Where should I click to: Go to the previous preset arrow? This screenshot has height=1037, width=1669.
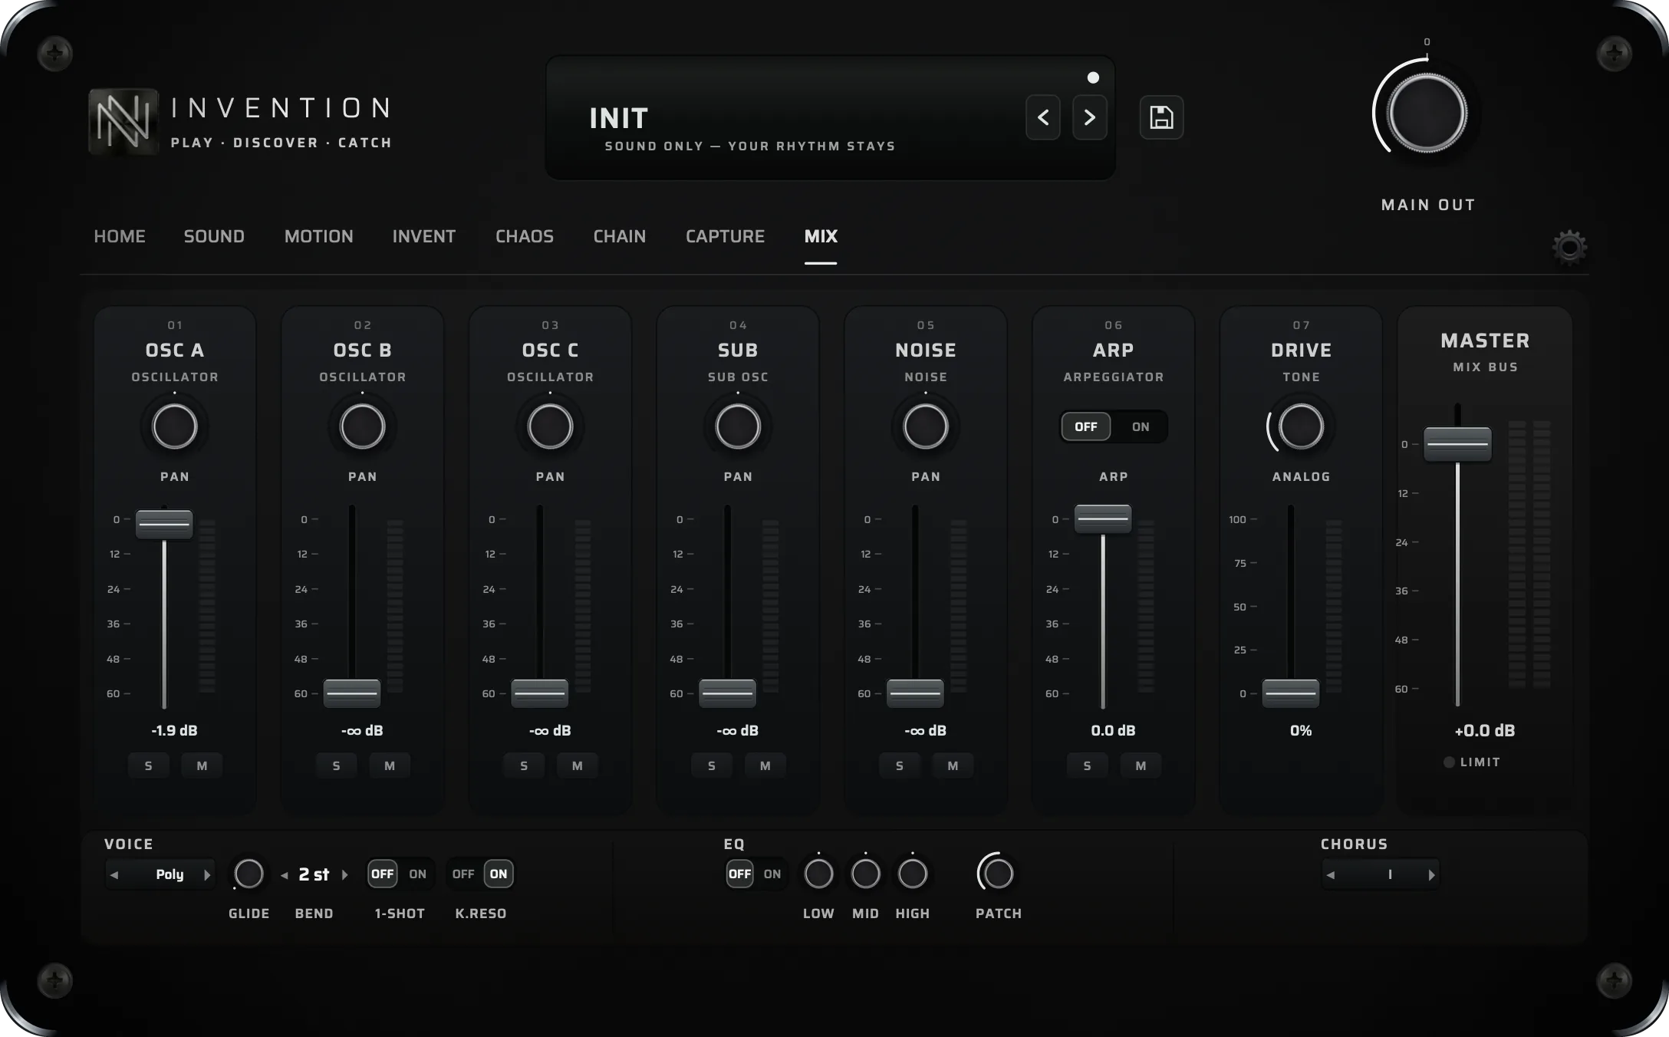click(x=1043, y=117)
